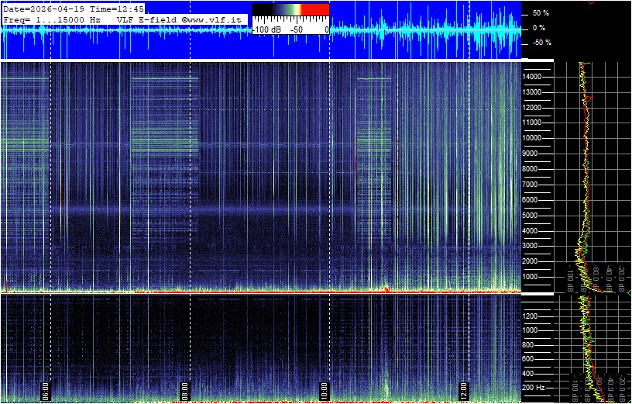Click the 08:00 time marker
Viewport: 632px width, 404px height.
coord(185,391)
